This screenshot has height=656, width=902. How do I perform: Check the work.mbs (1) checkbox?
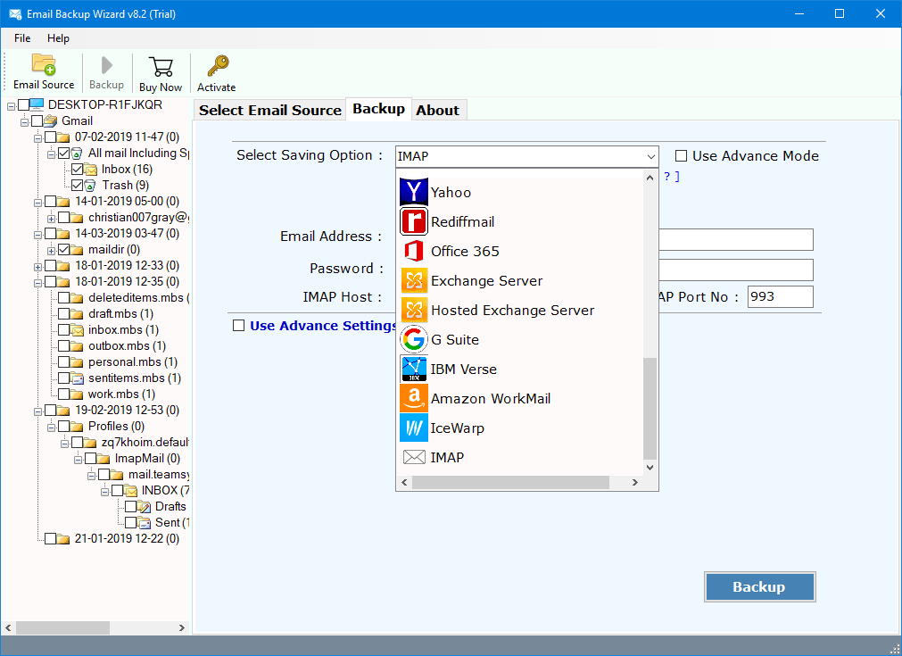[64, 394]
